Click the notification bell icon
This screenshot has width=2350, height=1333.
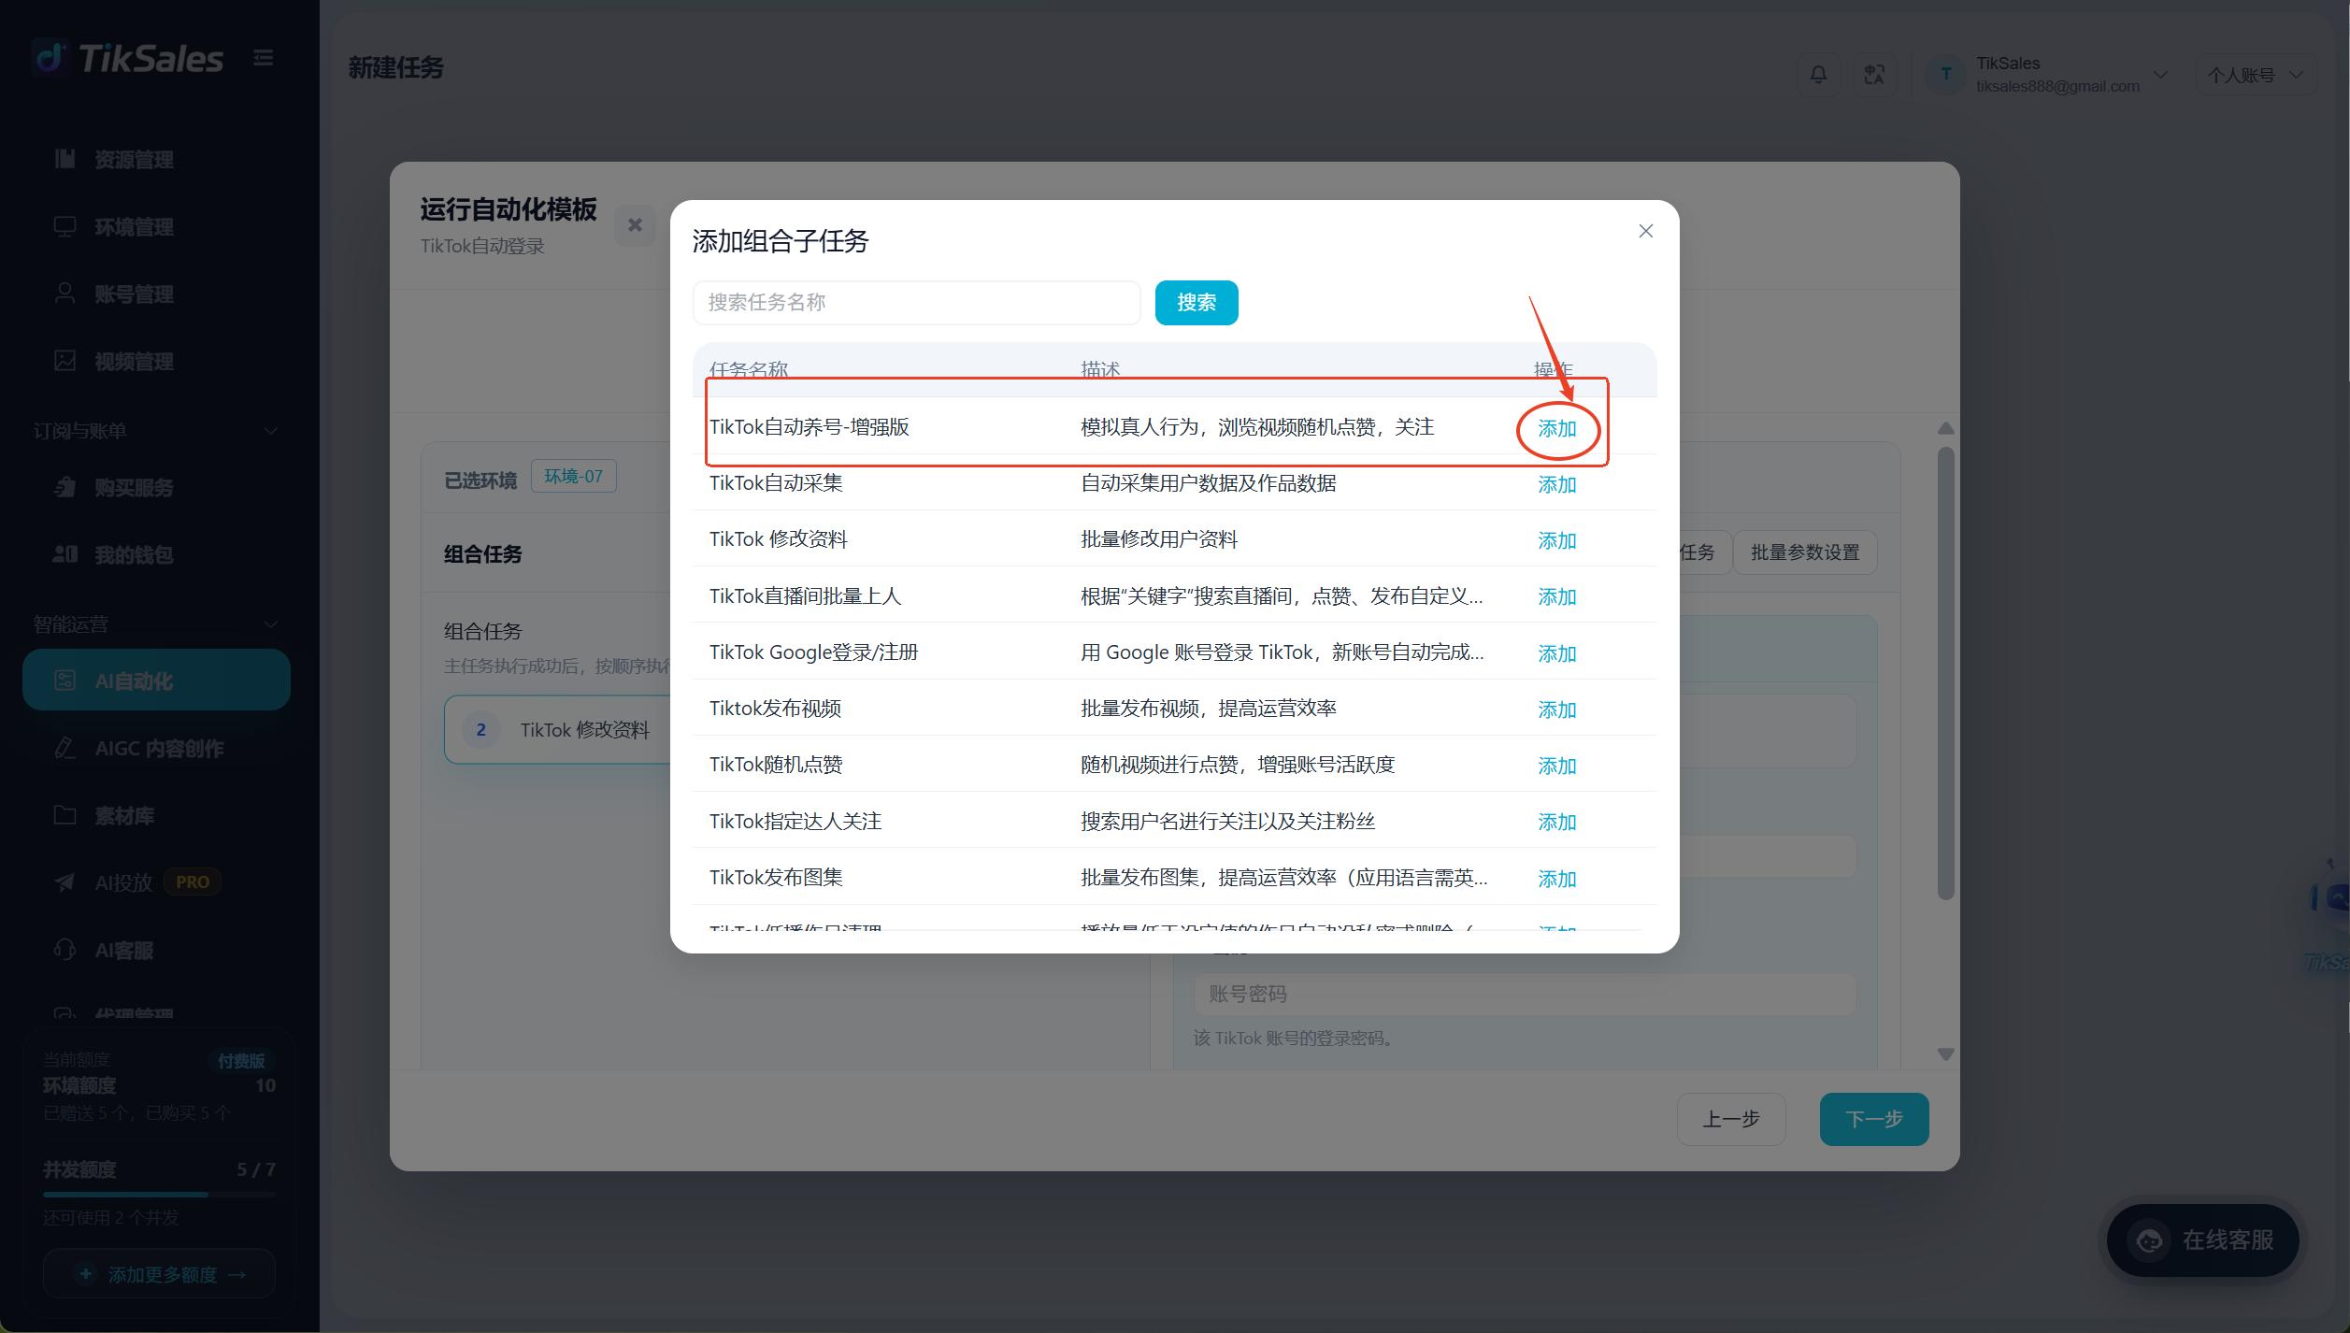[x=1818, y=75]
